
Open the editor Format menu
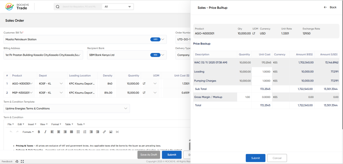click(56, 124)
